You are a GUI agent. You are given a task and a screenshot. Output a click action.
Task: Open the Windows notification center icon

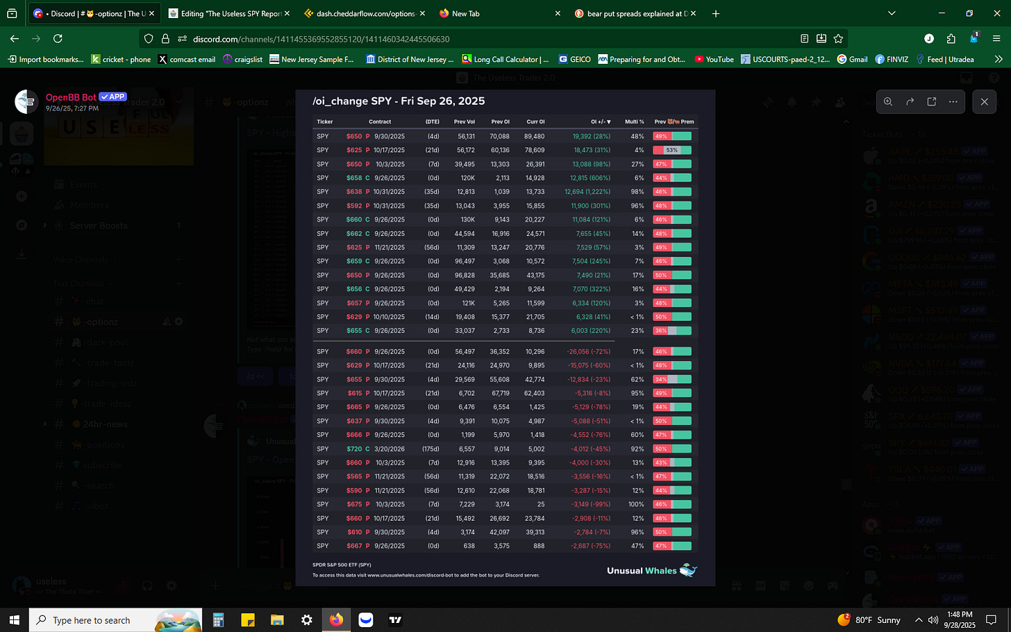[992, 619]
